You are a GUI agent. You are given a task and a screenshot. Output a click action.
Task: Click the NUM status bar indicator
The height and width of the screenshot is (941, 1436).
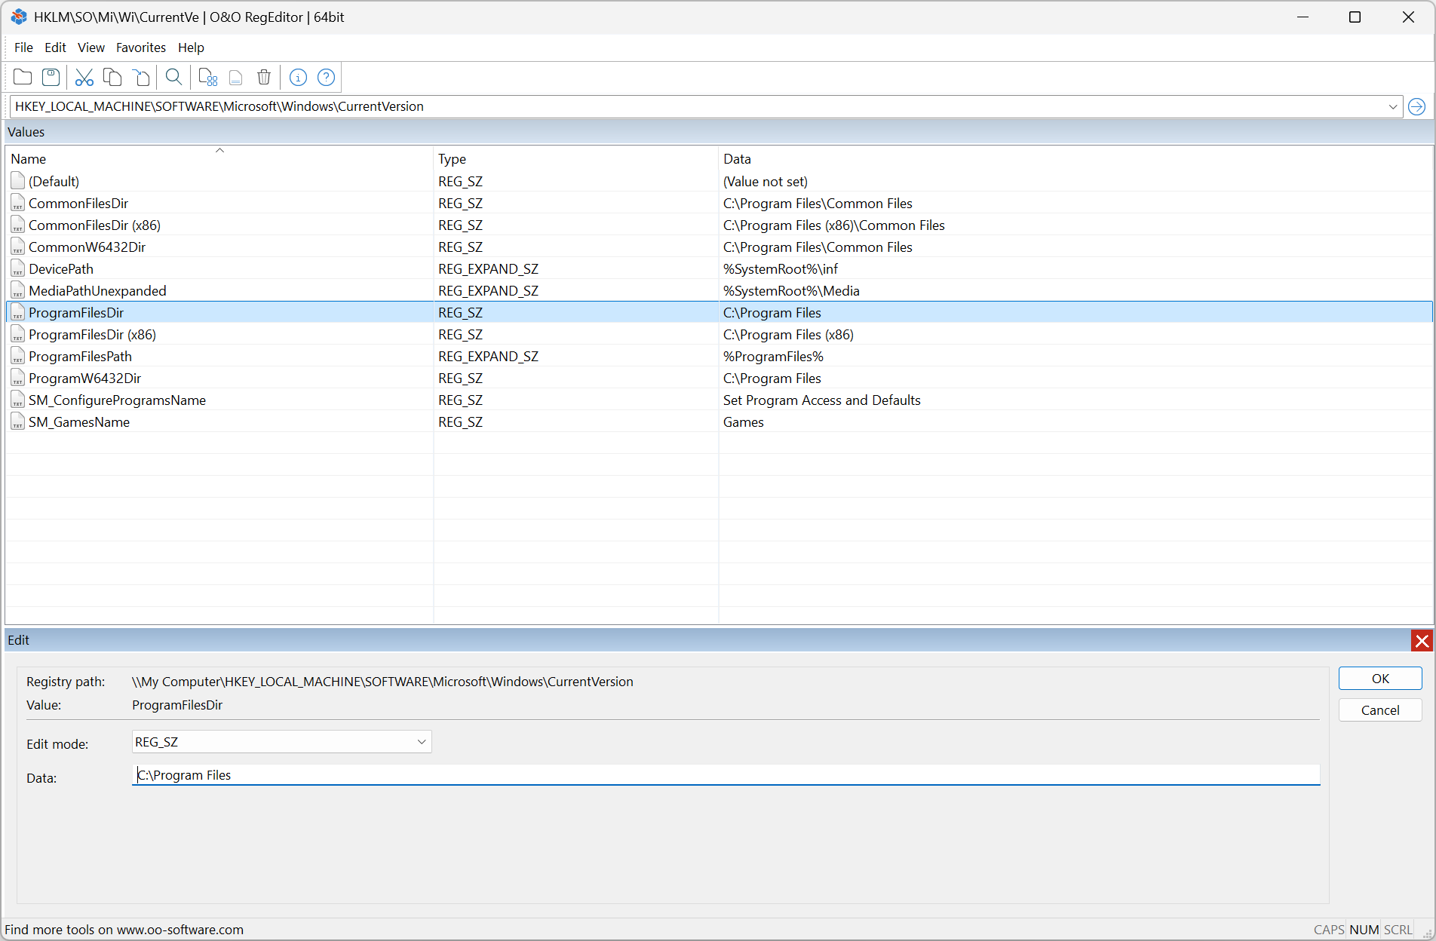pyautogui.click(x=1364, y=930)
